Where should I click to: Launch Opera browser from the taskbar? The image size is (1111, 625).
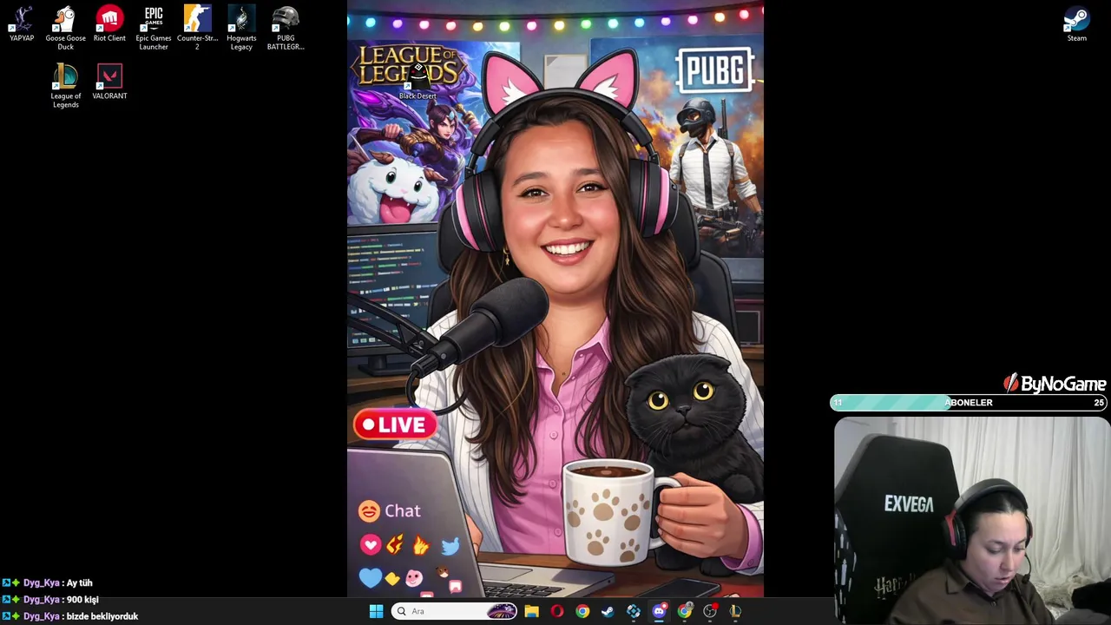(556, 611)
